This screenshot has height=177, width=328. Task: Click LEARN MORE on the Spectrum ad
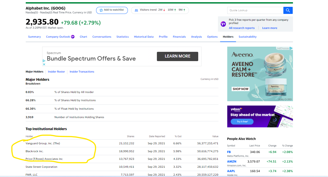point(177,56)
